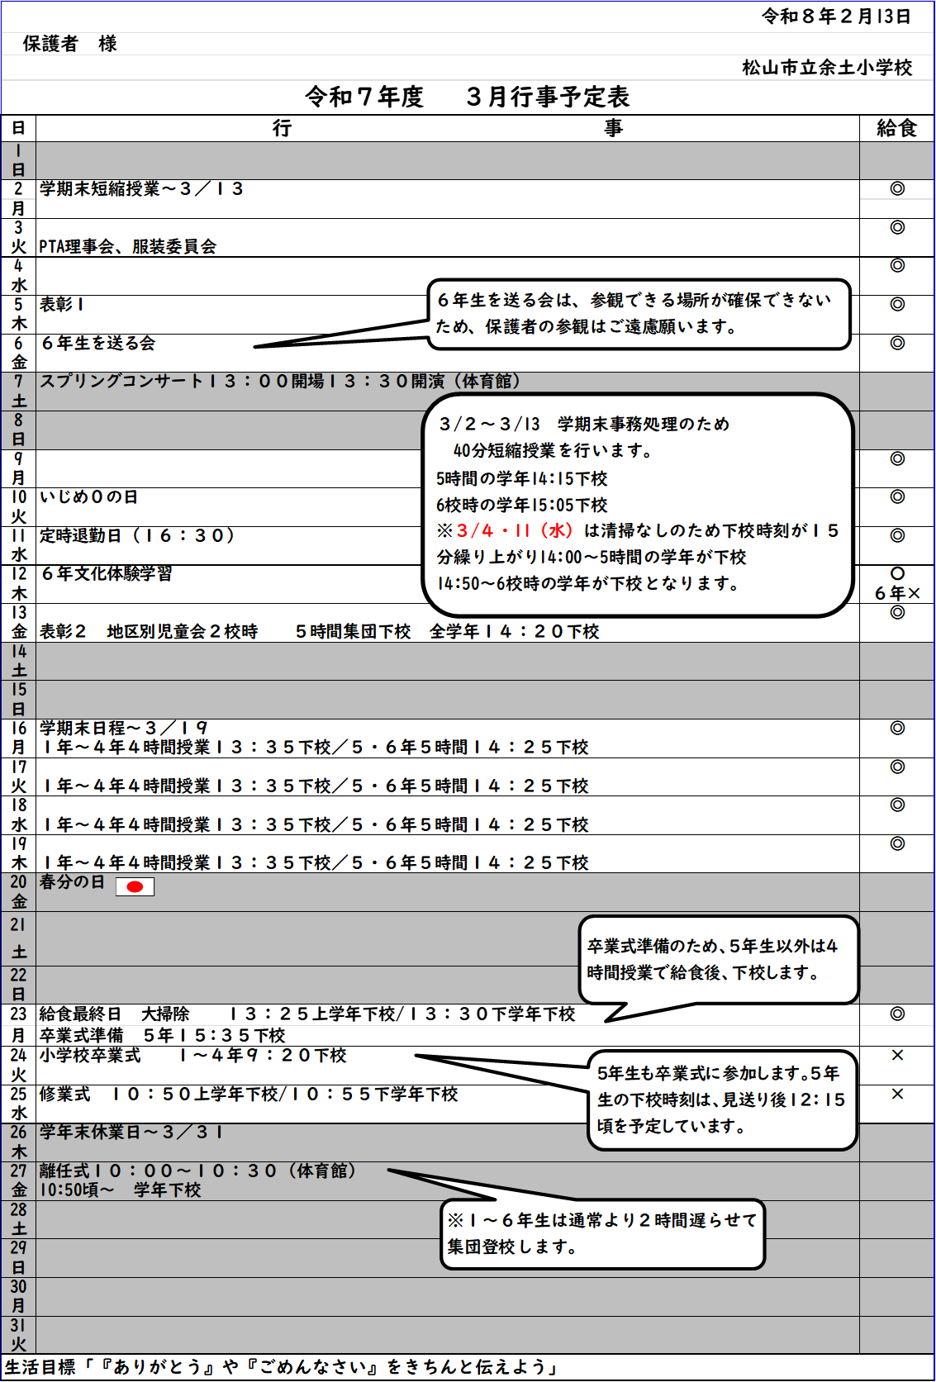Click the ◎ mark in the 6日 金 row

coord(897,343)
